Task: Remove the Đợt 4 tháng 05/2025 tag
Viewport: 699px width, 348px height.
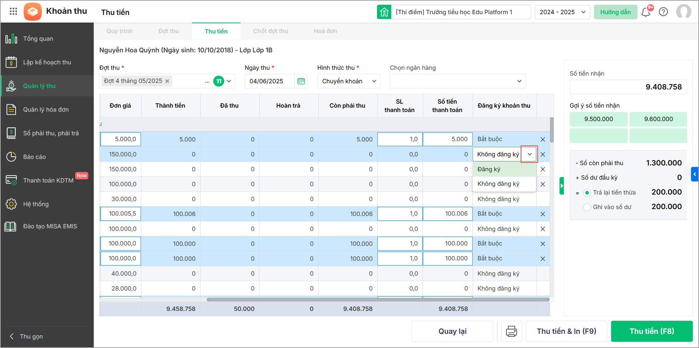Action: pyautogui.click(x=167, y=81)
